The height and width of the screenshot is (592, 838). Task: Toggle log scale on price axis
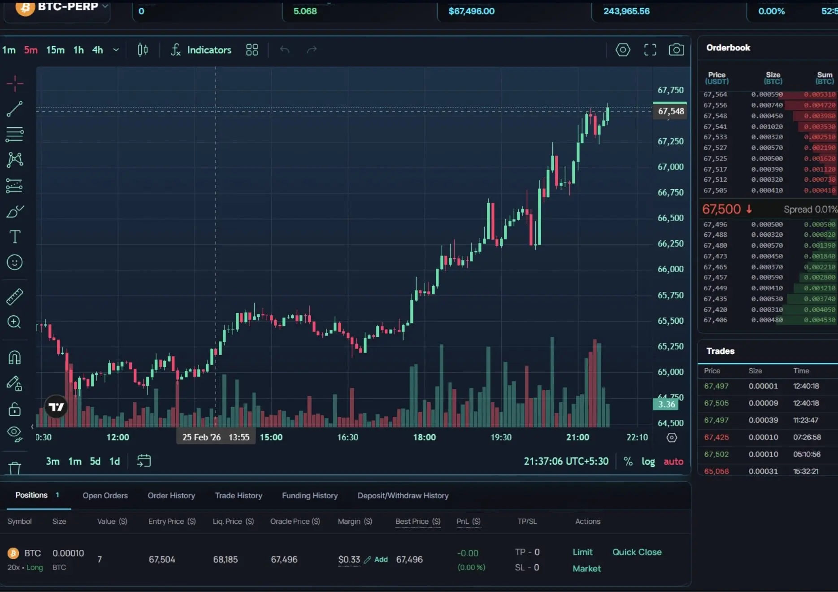pos(648,461)
